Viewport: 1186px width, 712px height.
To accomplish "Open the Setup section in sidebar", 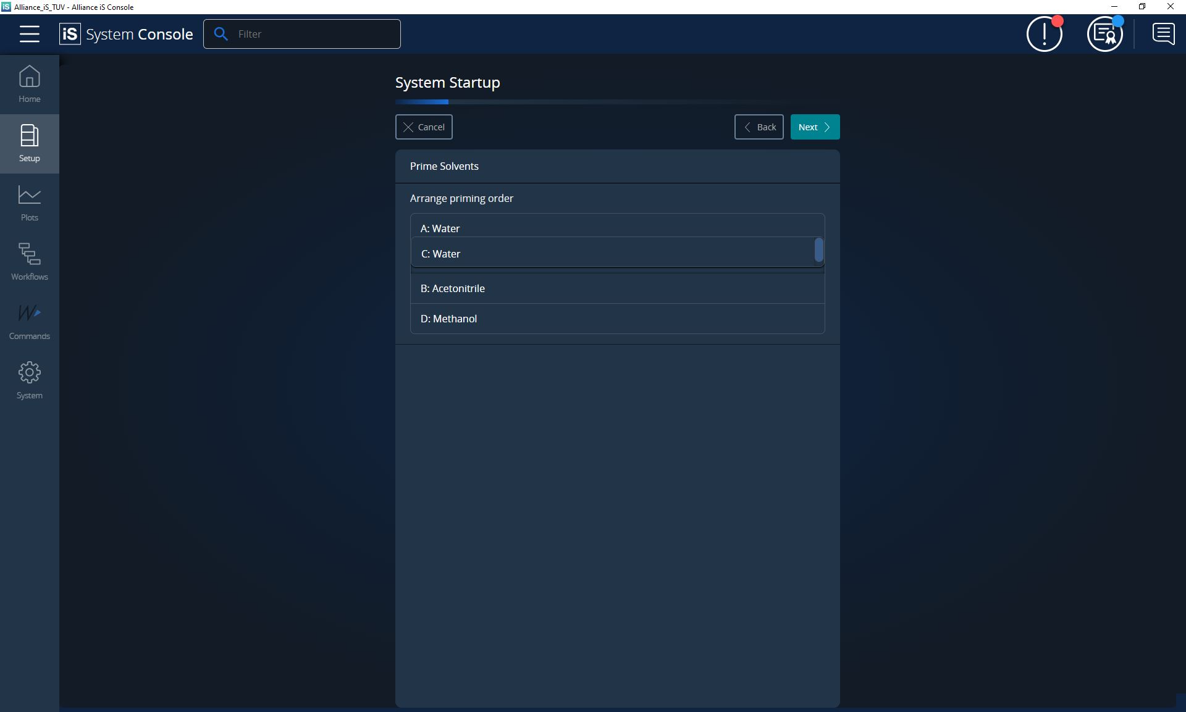I will 29,143.
